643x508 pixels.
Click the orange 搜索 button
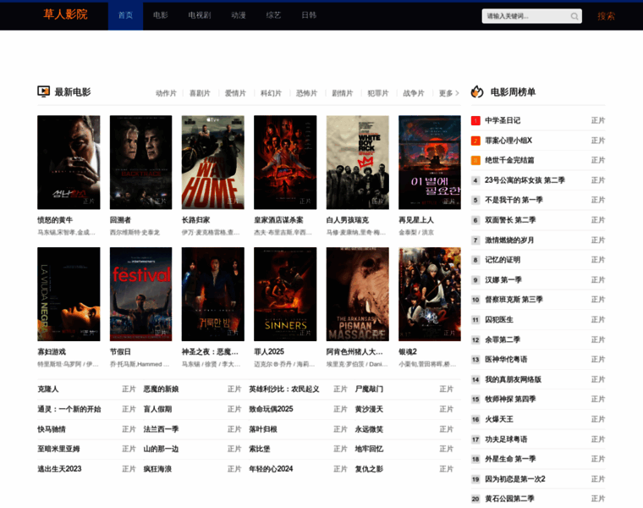click(x=606, y=16)
